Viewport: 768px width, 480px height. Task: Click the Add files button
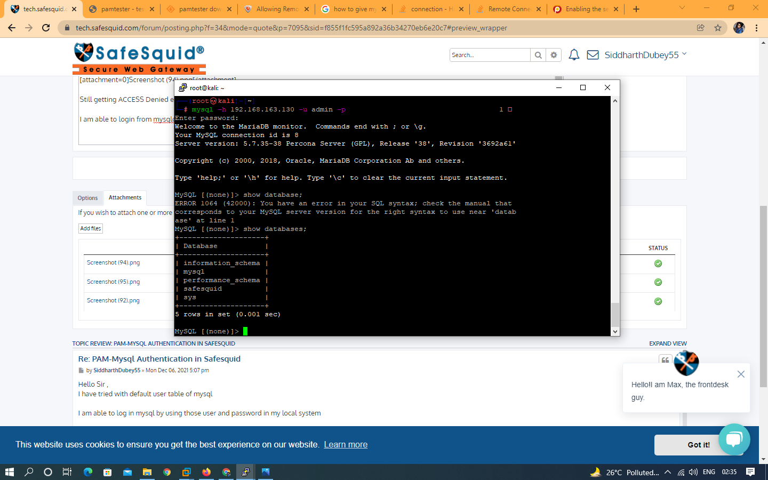pos(91,228)
